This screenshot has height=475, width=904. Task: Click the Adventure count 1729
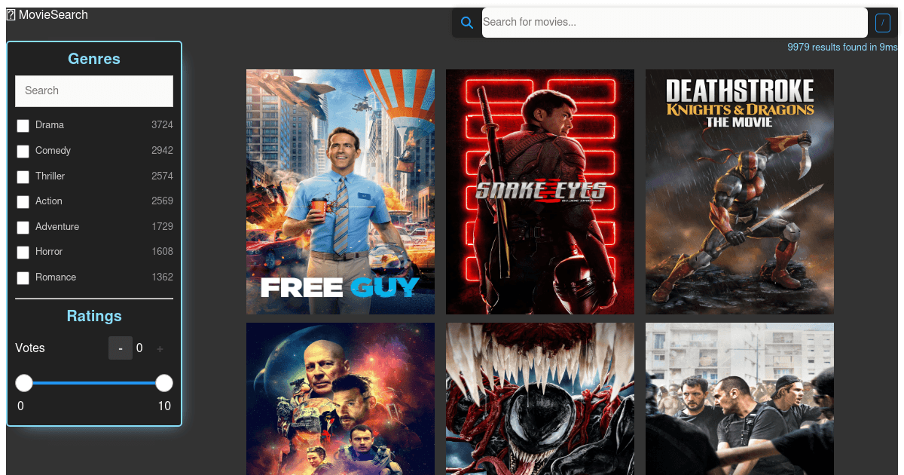[162, 227]
